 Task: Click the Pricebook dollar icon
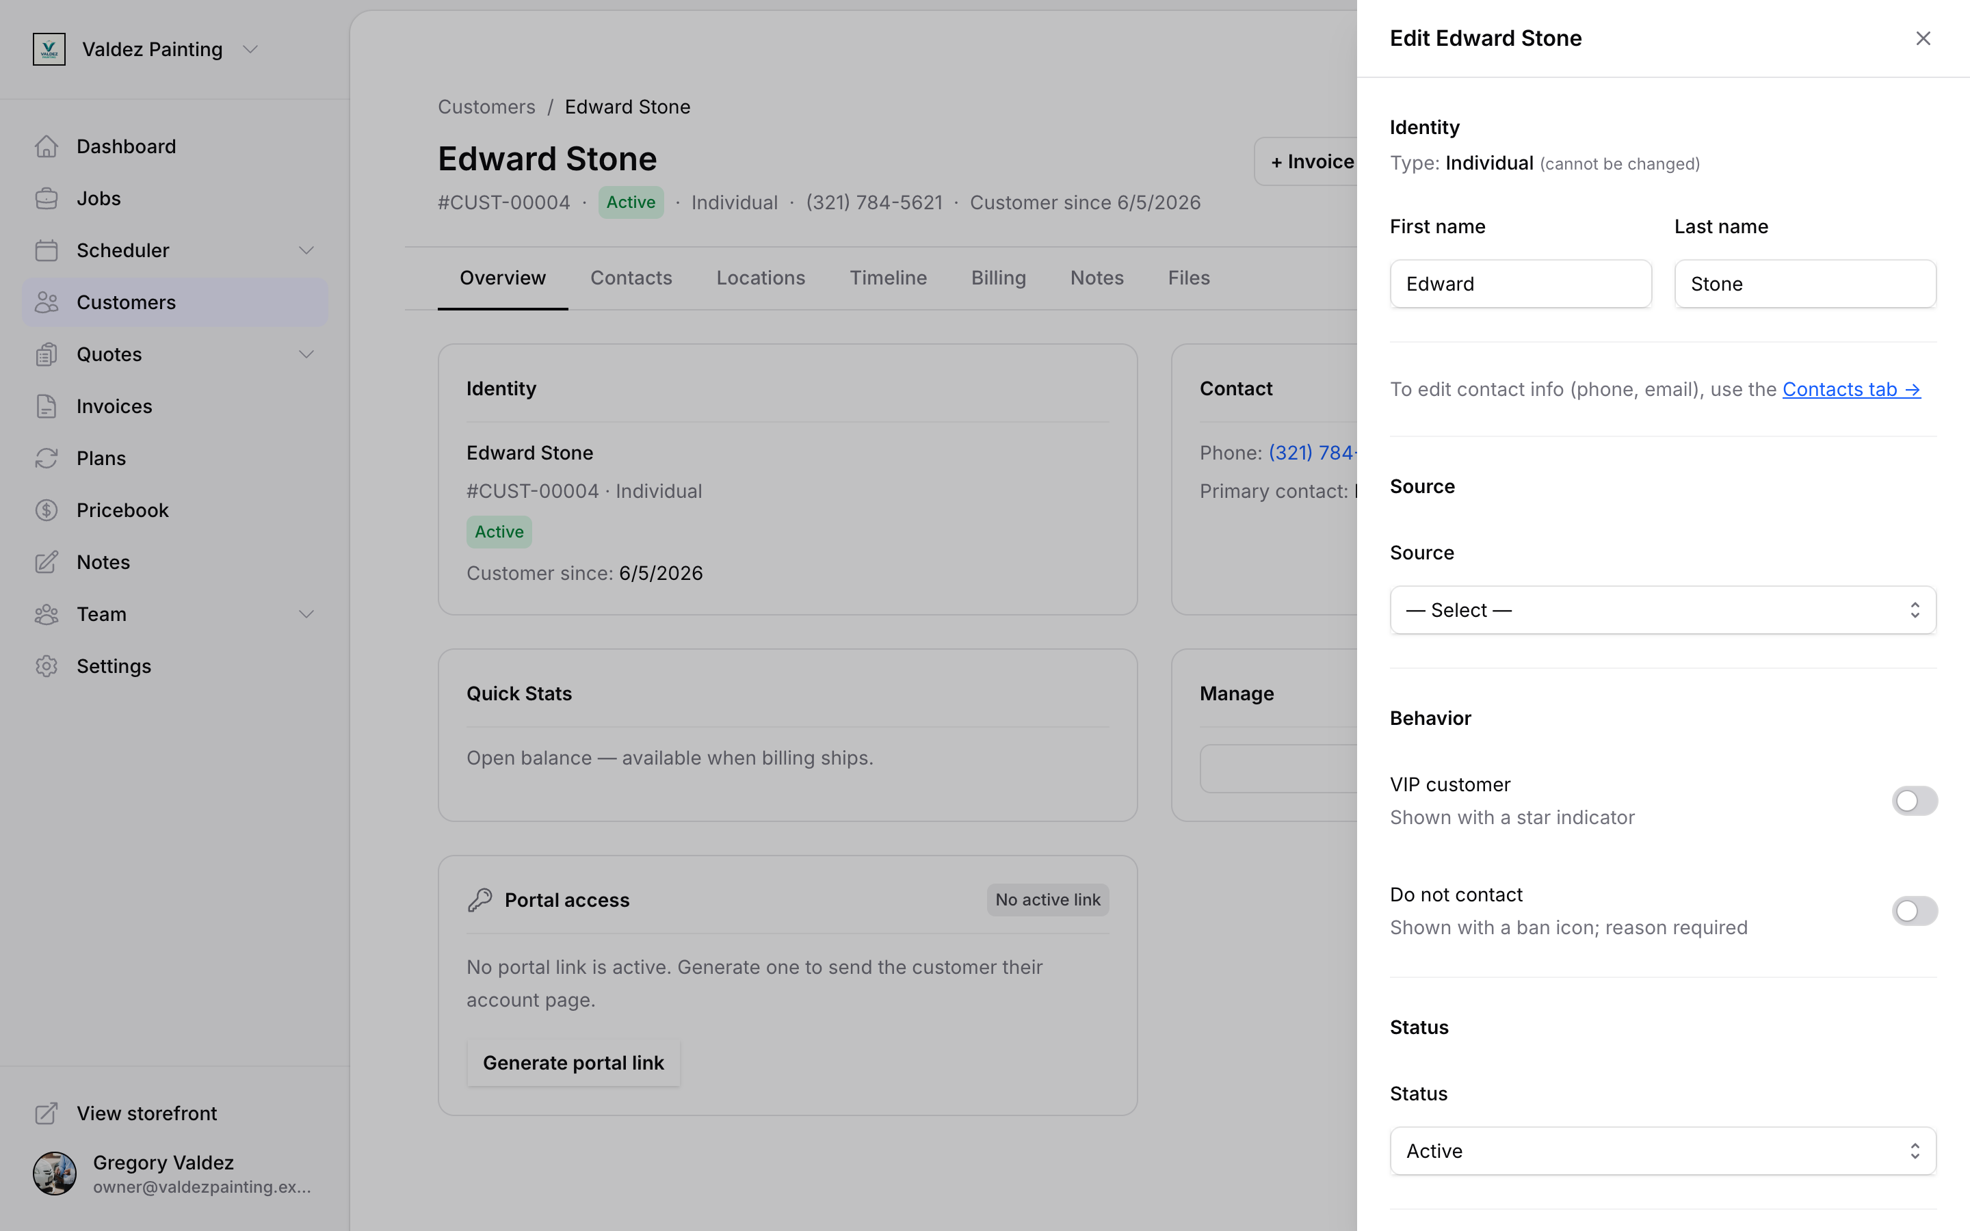[x=47, y=510]
